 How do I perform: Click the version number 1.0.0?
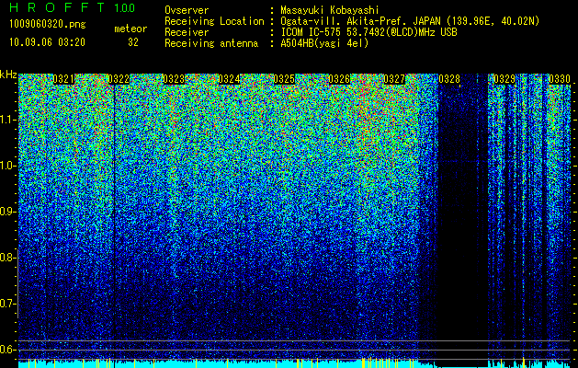click(124, 8)
